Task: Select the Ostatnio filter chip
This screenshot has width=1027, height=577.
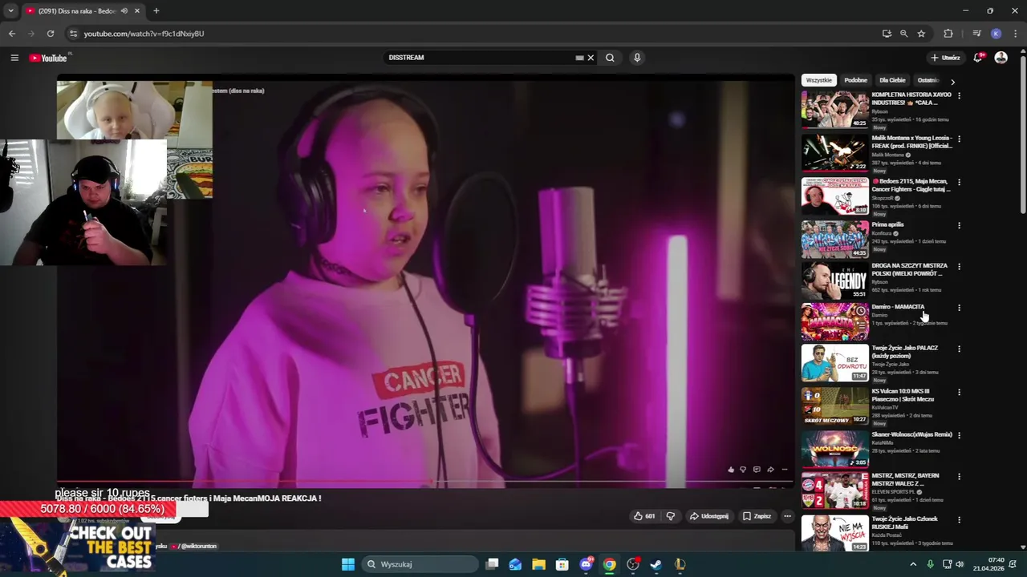Action: point(928,80)
